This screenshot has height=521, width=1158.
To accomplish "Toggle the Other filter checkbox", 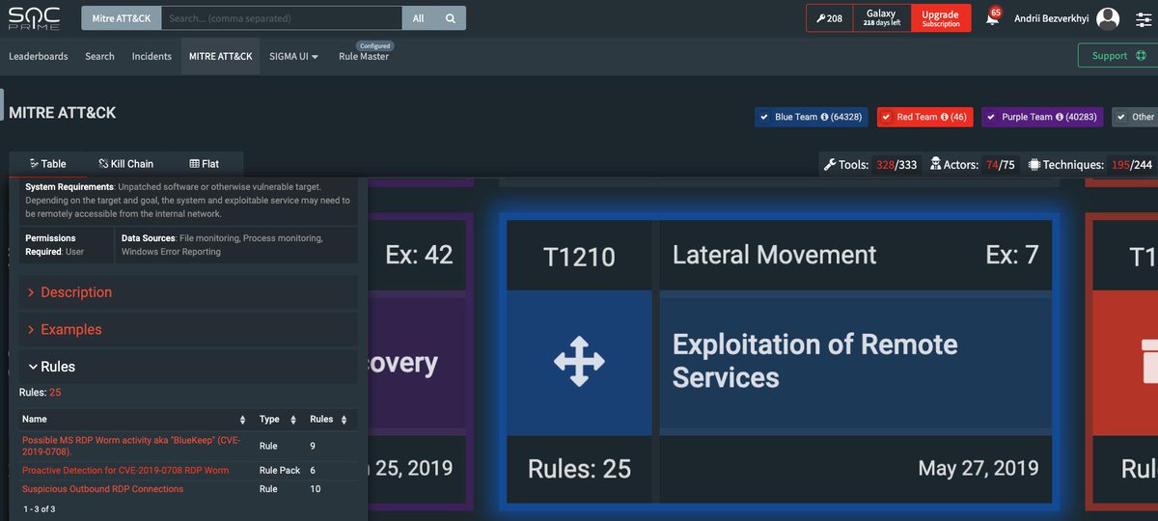I will [1120, 117].
